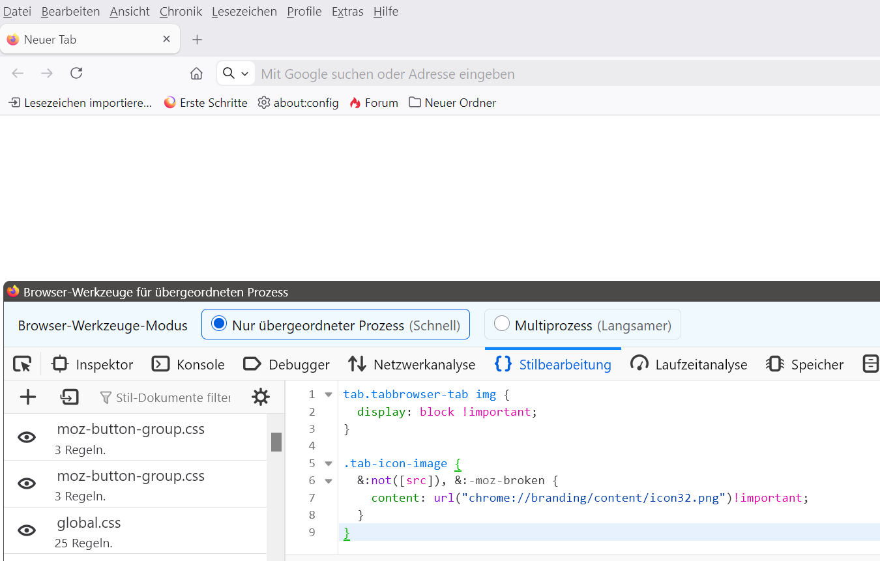Click the element picker icon in devtools
Image resolution: width=880 pixels, height=561 pixels.
point(22,364)
